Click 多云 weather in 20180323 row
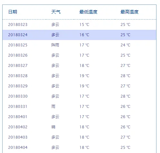The height and width of the screenshot is (153, 160). click(55, 25)
